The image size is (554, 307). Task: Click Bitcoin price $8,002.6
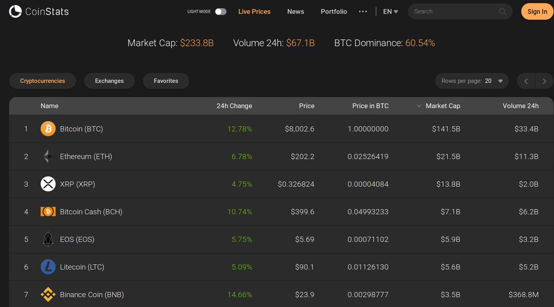(300, 129)
